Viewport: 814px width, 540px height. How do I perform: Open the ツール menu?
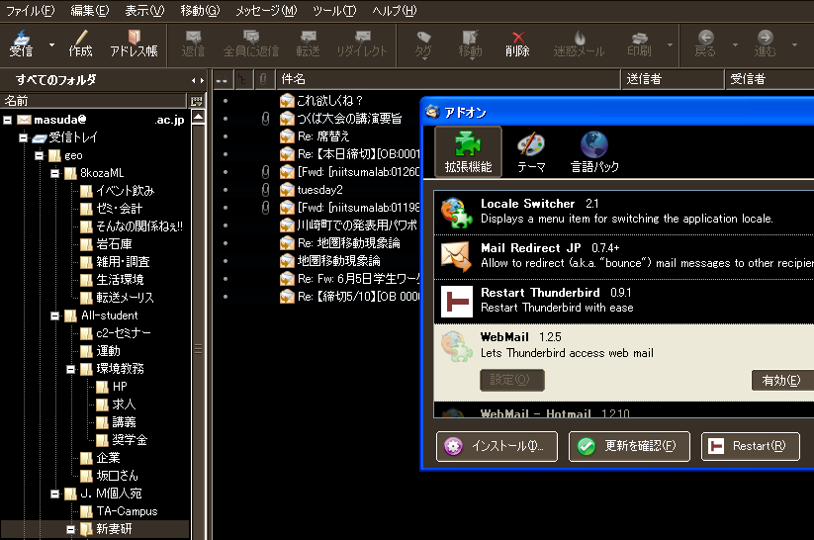pyautogui.click(x=335, y=10)
